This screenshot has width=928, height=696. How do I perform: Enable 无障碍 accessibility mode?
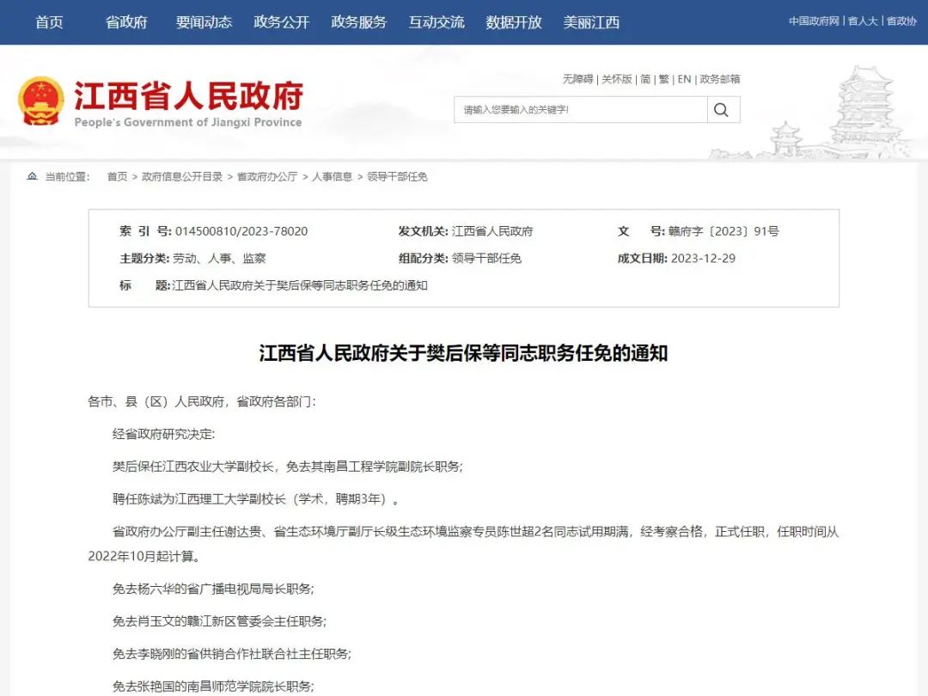click(x=577, y=79)
